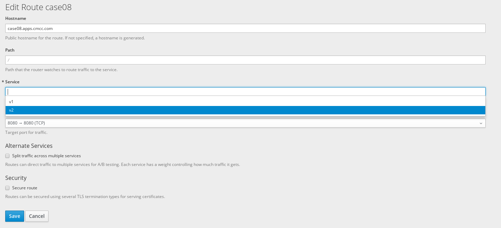Viewport: 501px width, 228px height.
Task: Click the Service field label
Action: point(12,82)
